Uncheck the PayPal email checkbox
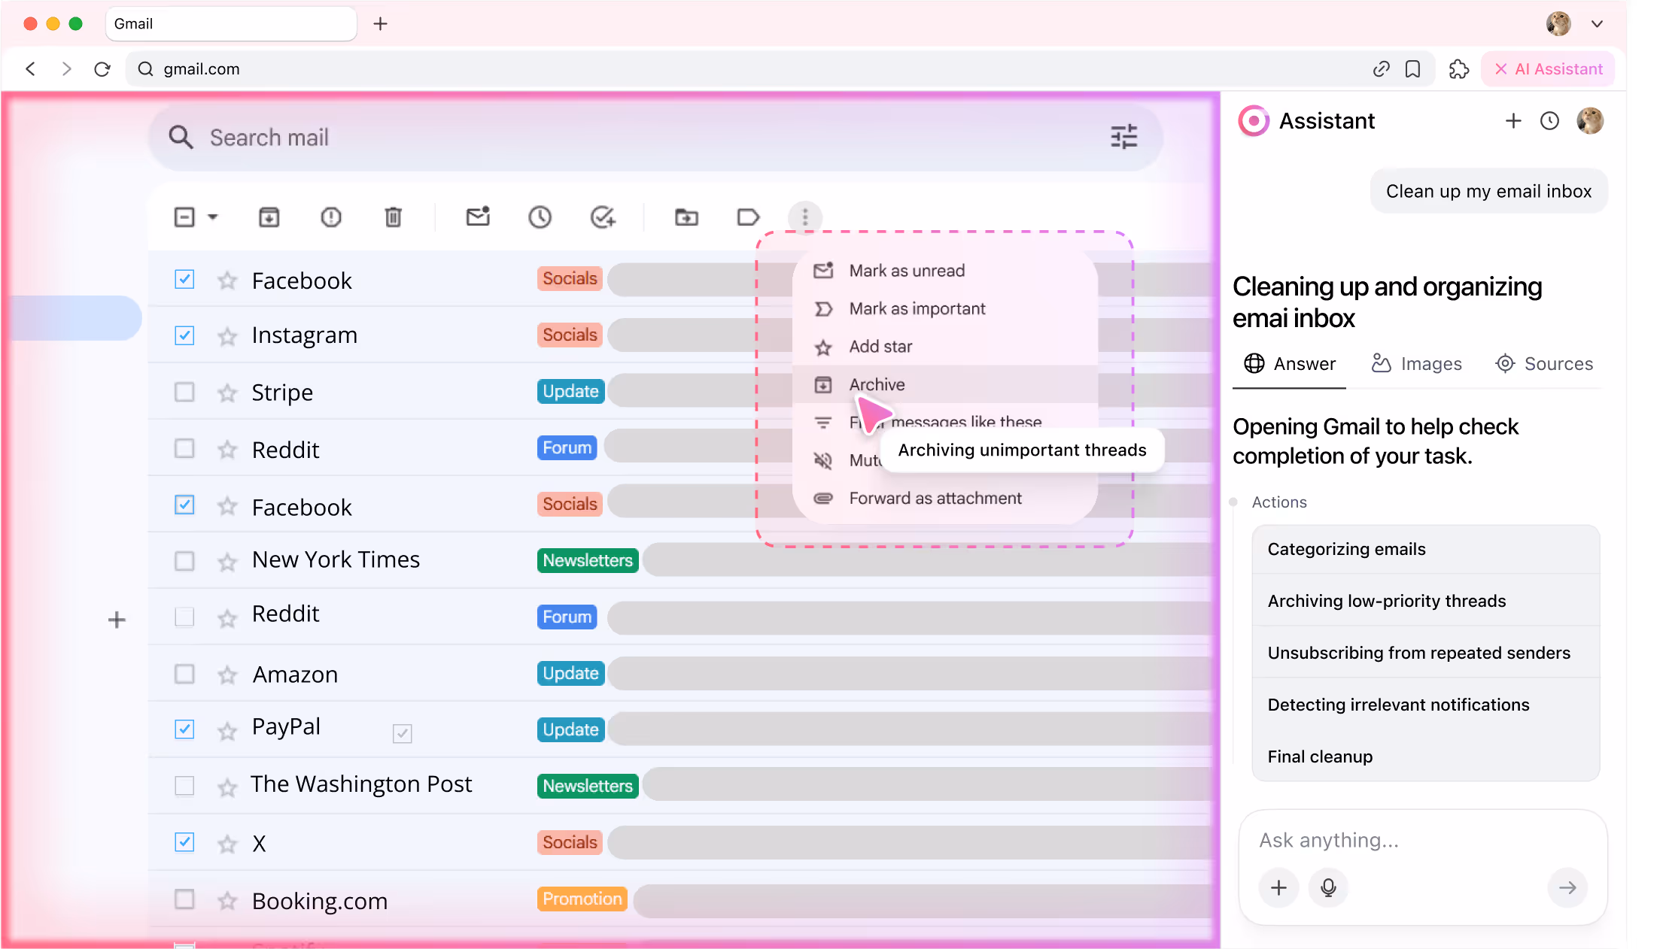The height and width of the screenshot is (949, 1666). click(184, 729)
